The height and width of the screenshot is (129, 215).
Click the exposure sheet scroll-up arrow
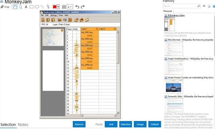click(118, 32)
